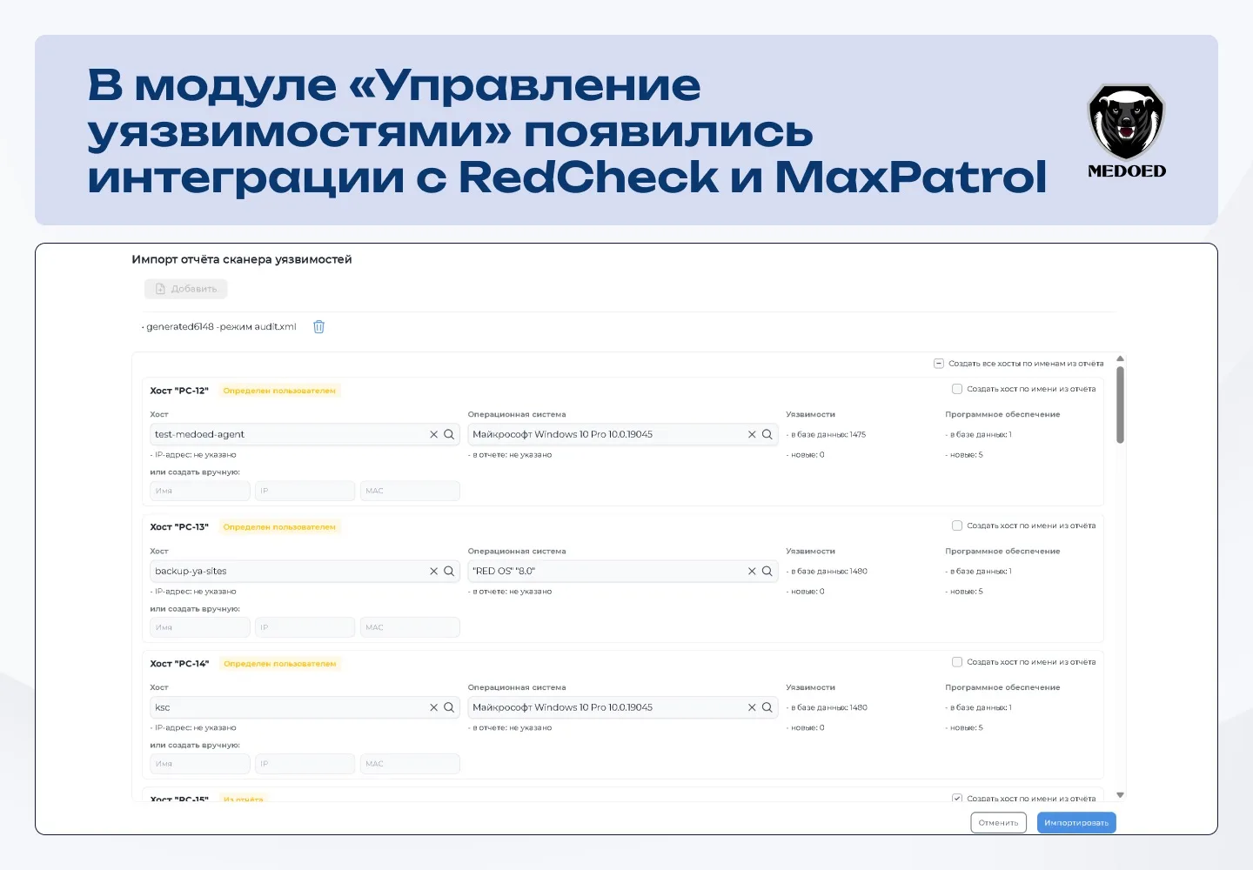
Task: Focus the MAC manual field for PC-12
Action: point(410,491)
